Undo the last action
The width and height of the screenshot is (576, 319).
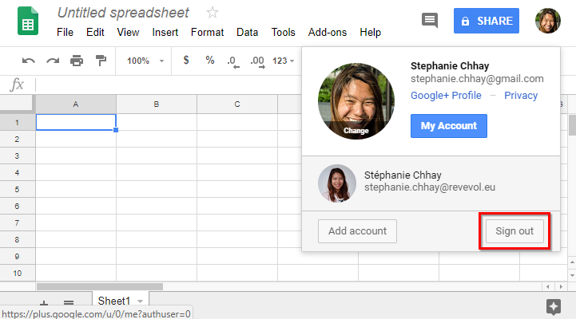coord(28,61)
